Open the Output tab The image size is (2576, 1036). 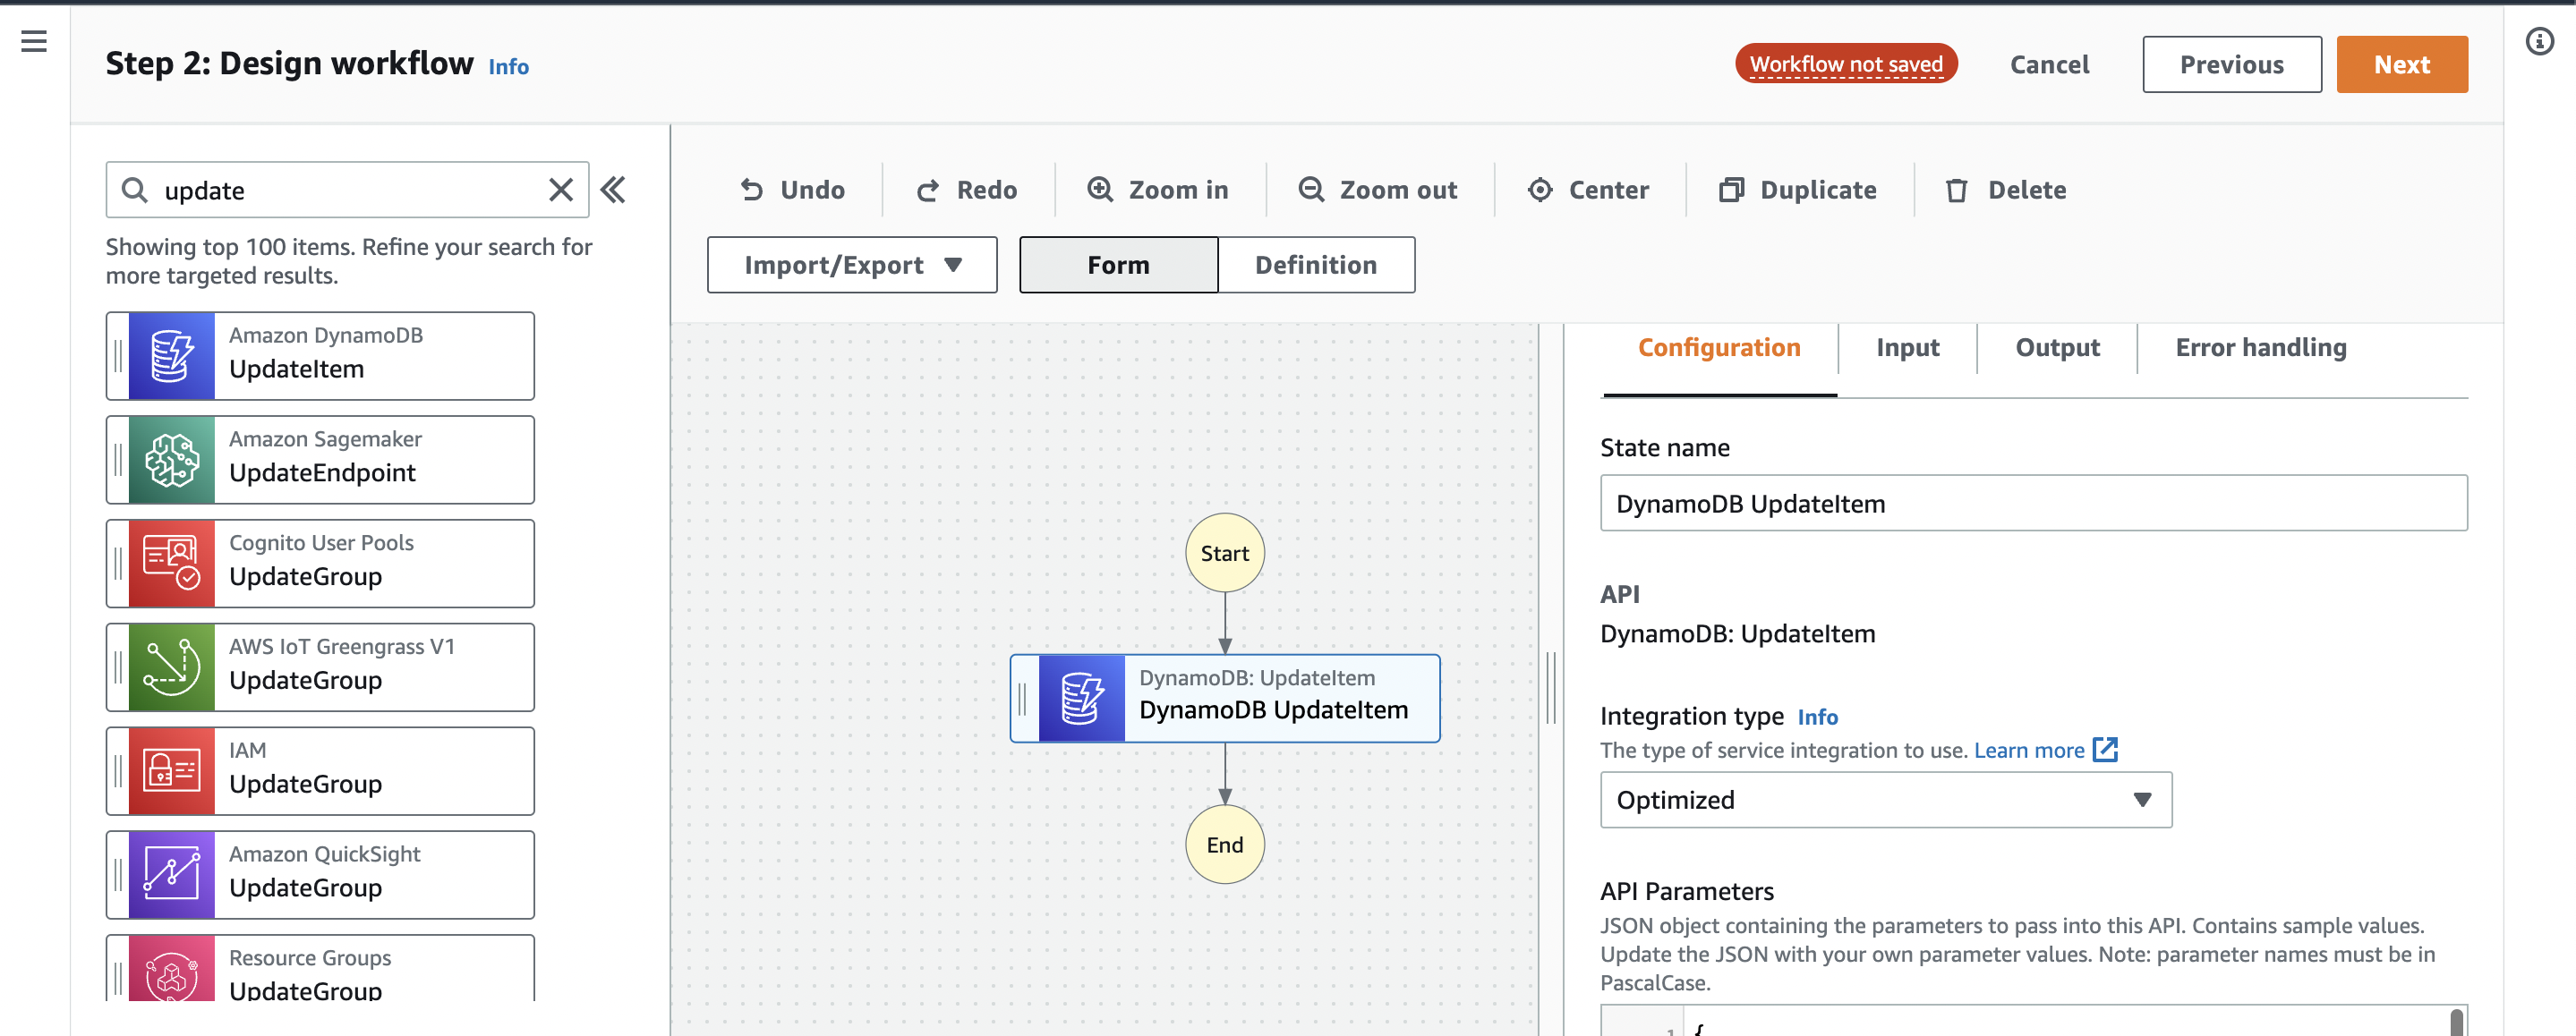pos(2057,348)
